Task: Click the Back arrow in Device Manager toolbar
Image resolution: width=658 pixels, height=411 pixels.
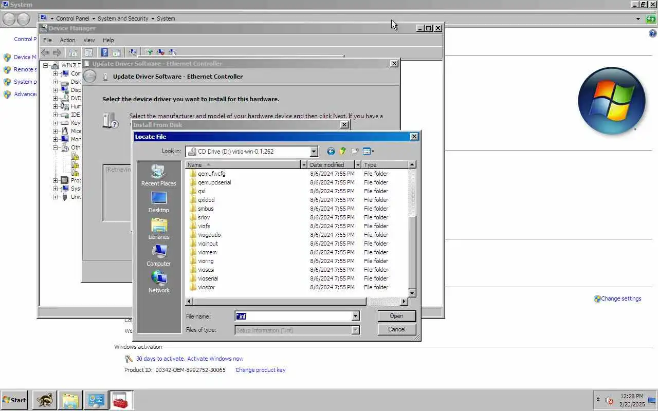Action: pyautogui.click(x=45, y=52)
